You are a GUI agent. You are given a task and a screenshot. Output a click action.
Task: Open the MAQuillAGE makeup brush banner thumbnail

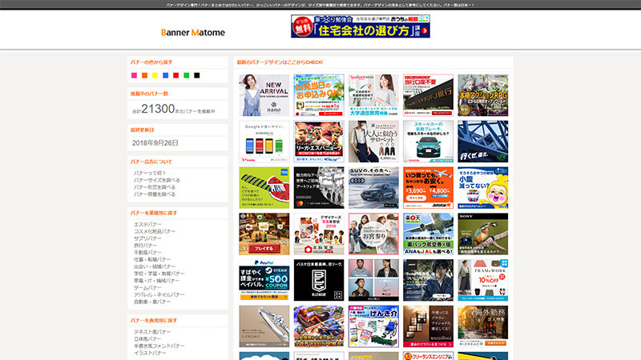click(x=428, y=326)
